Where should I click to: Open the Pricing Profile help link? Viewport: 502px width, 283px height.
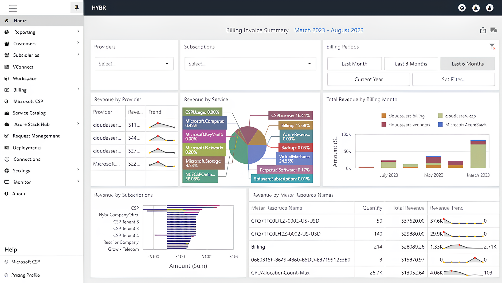pos(25,275)
